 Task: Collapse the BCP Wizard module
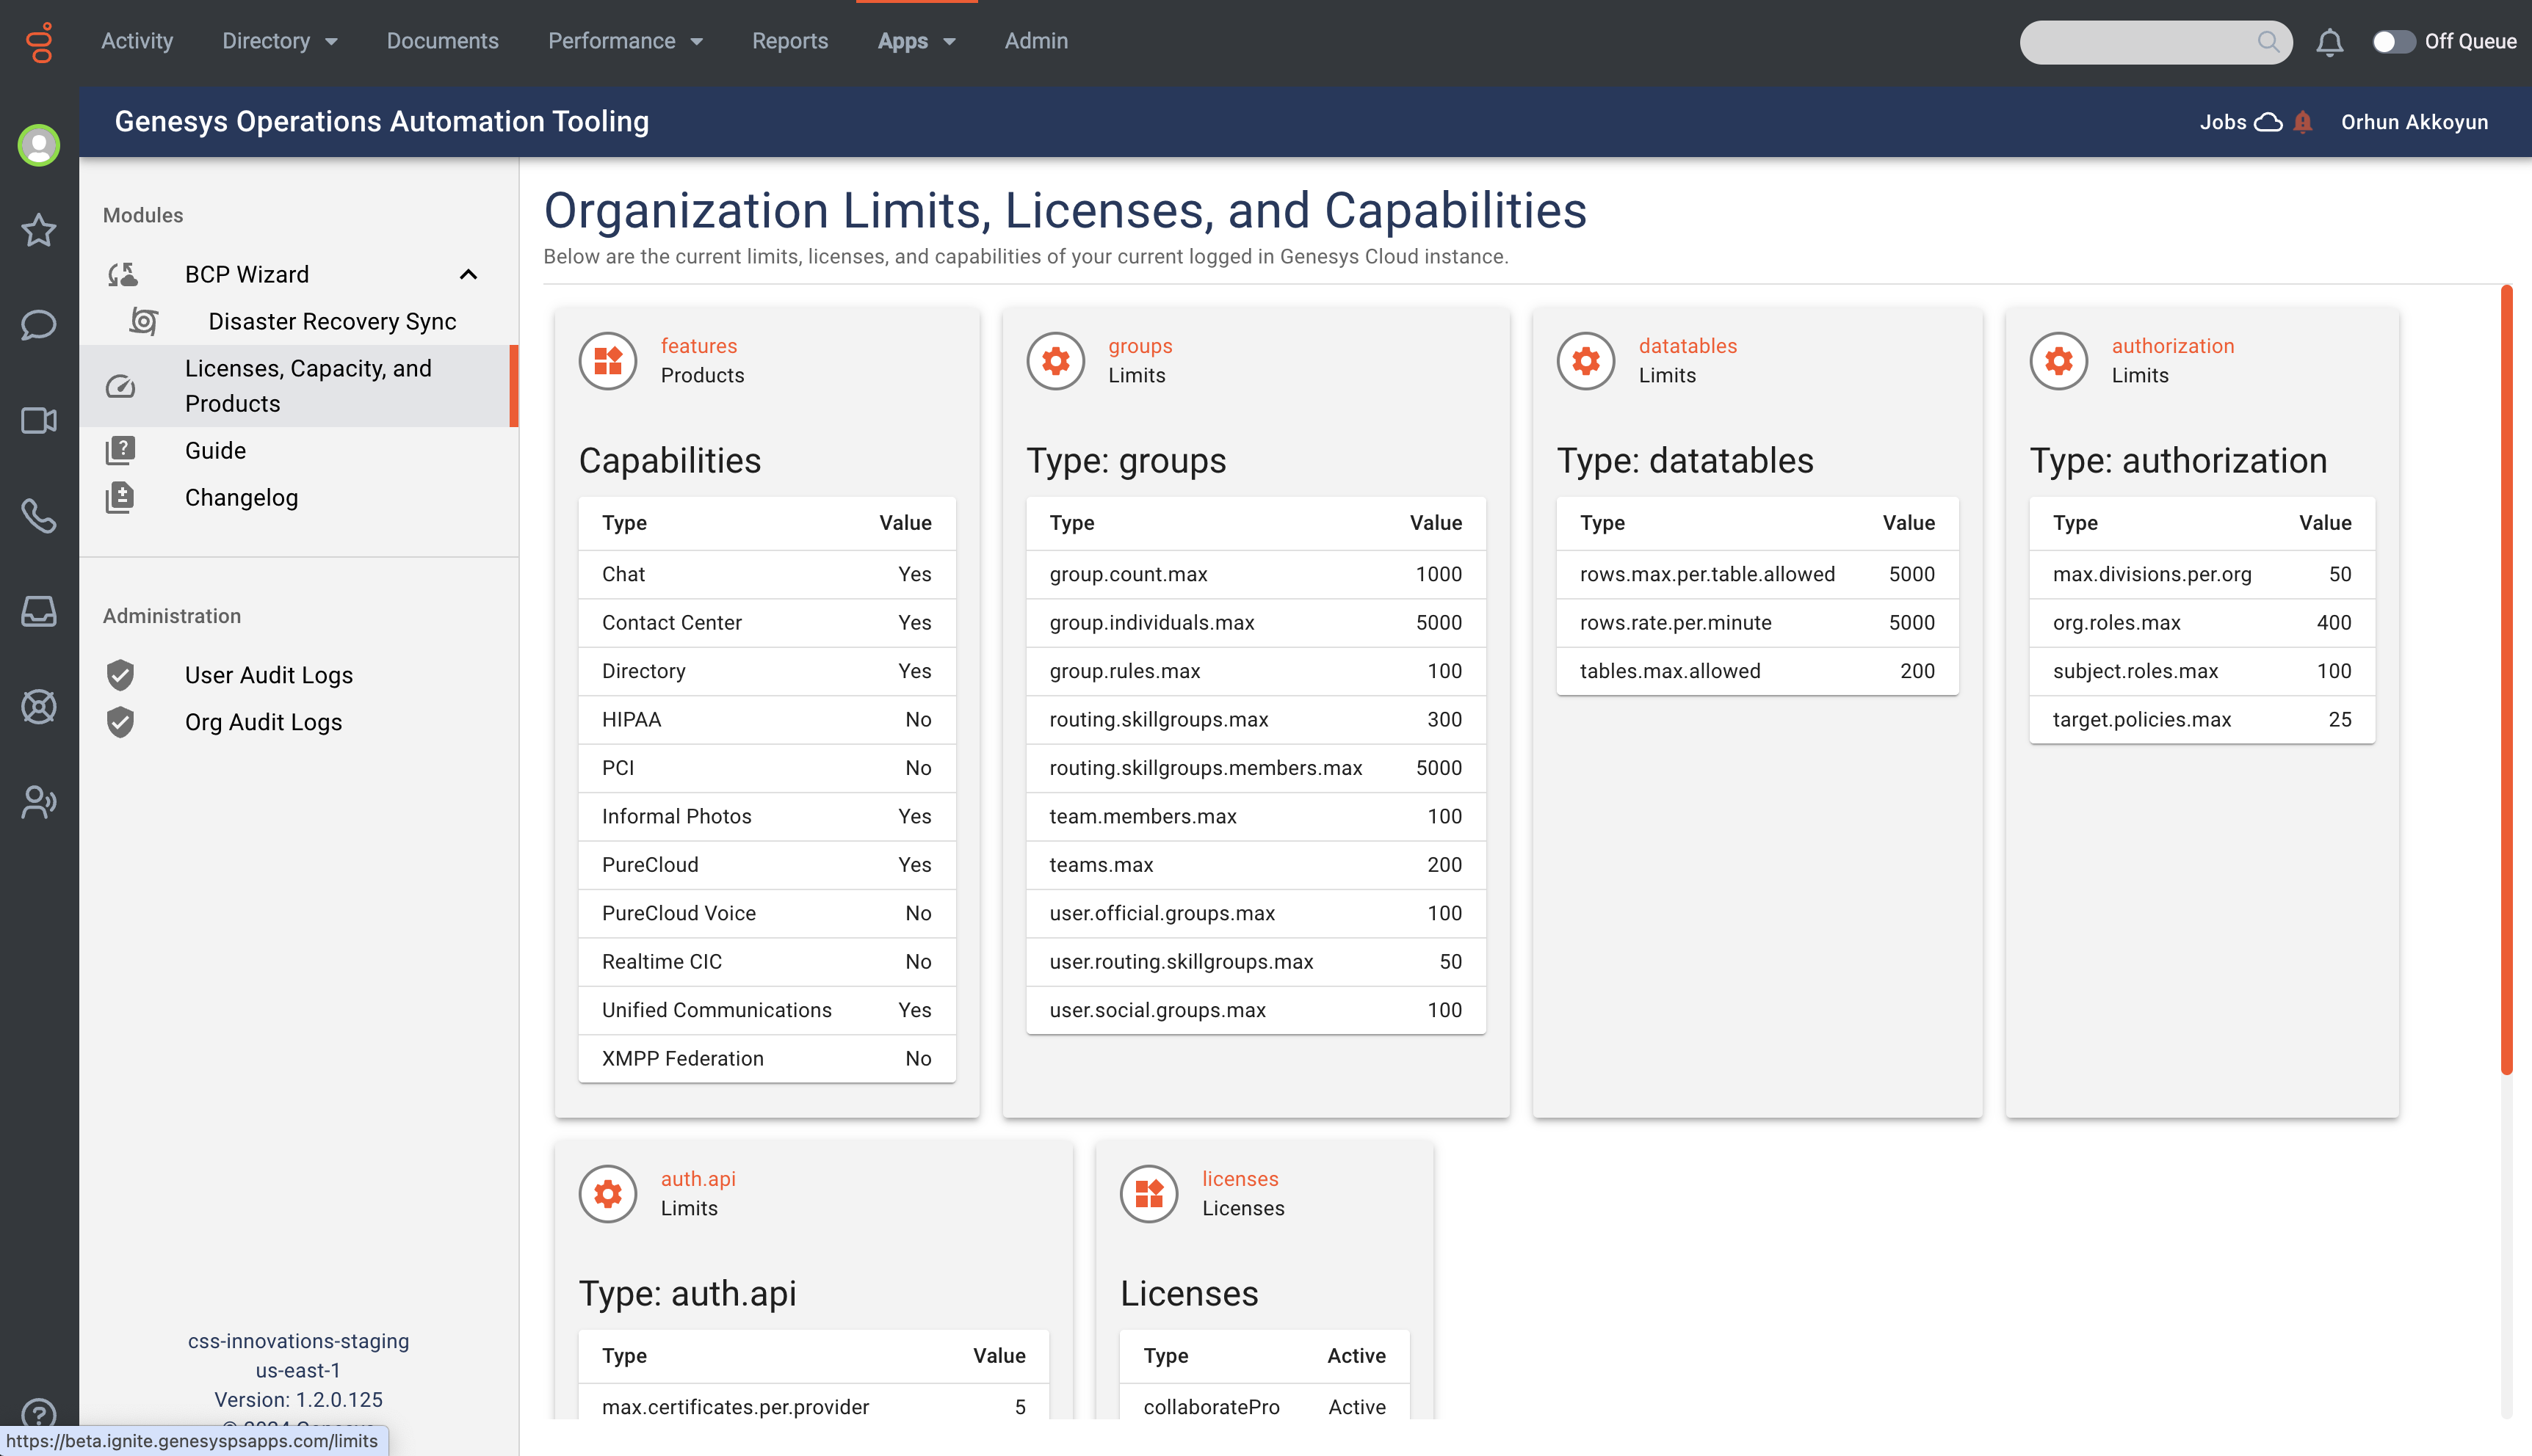pyautogui.click(x=469, y=274)
